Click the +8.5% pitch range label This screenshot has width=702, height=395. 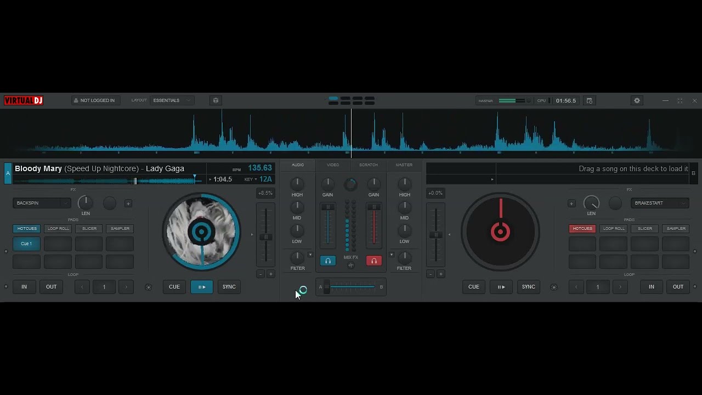pos(265,193)
